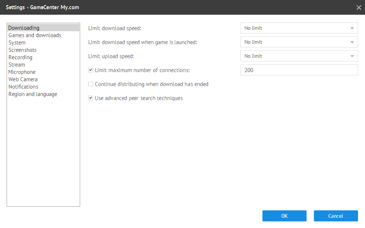Open Games and downloads settings

(x=35, y=35)
